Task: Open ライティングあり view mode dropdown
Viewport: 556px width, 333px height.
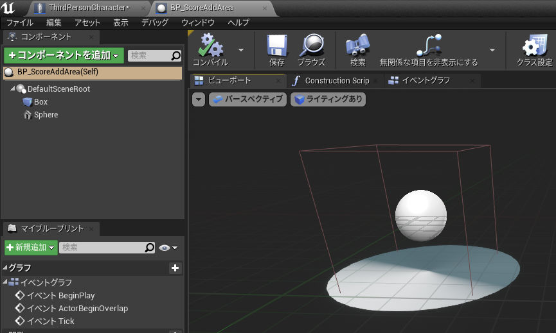Action: (x=328, y=99)
